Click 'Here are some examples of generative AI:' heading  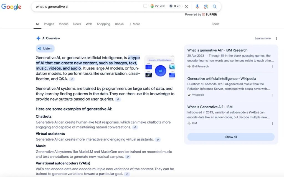click(74, 109)
